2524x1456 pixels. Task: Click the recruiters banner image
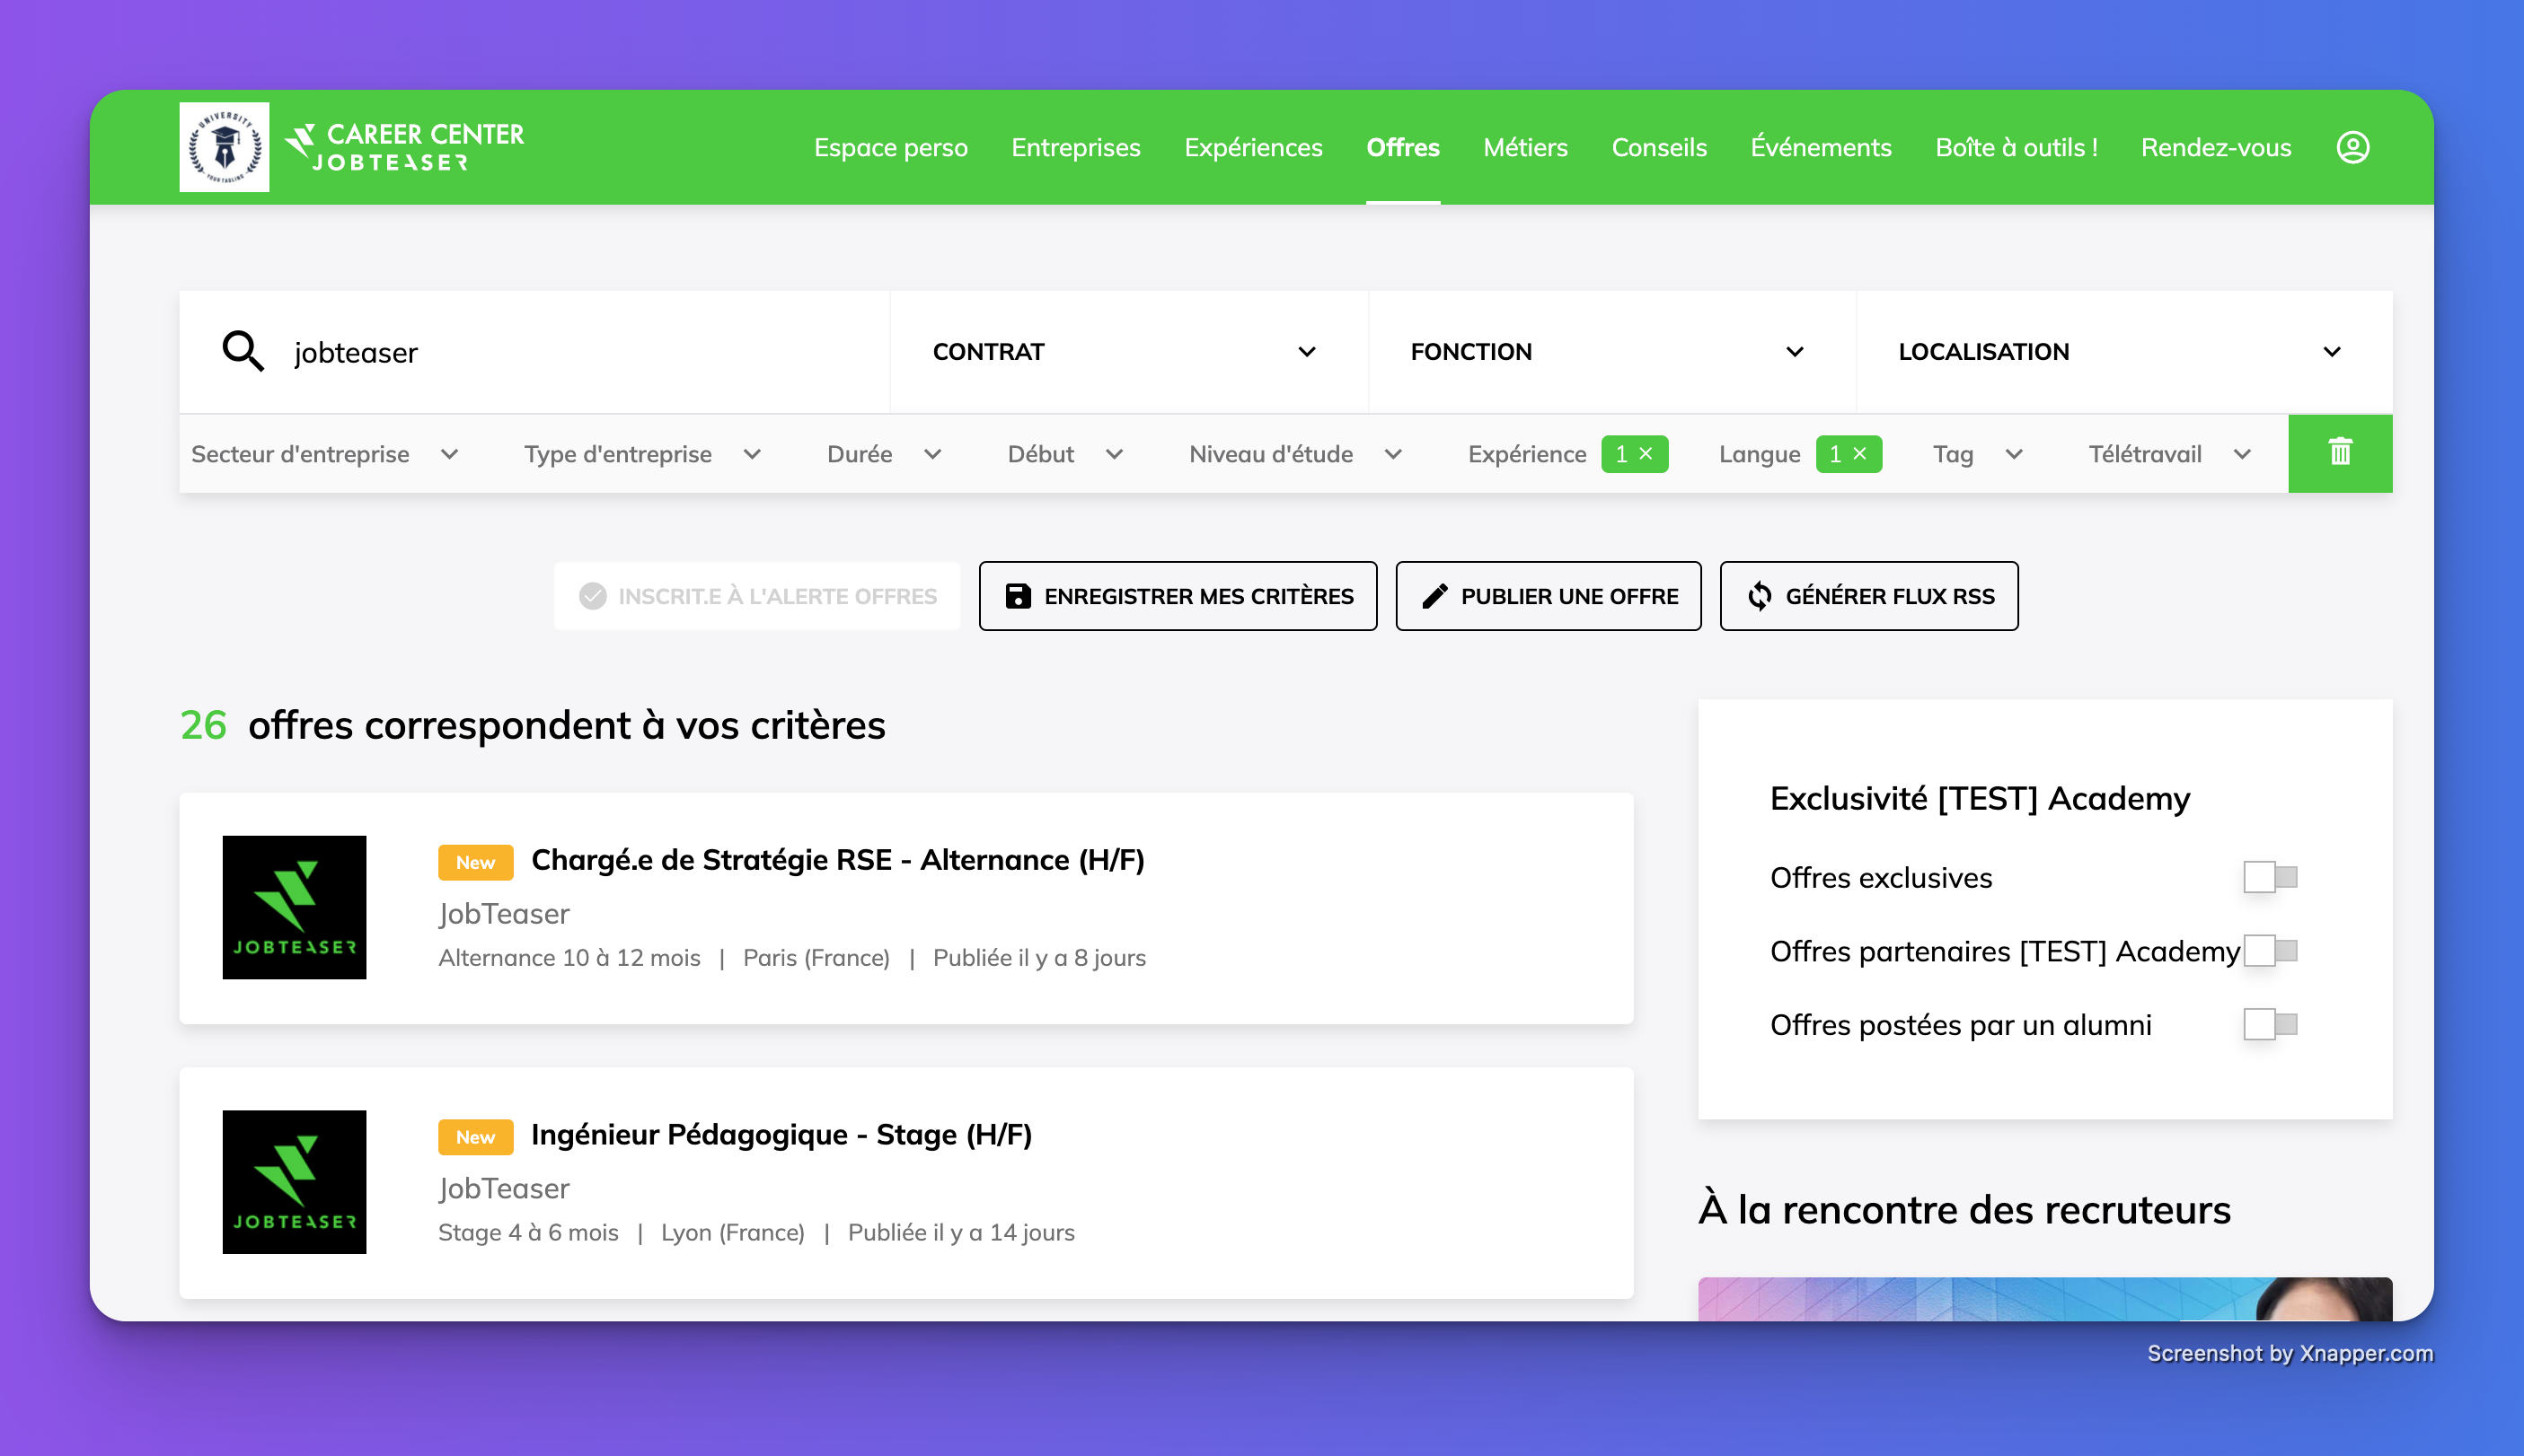(x=2045, y=1298)
